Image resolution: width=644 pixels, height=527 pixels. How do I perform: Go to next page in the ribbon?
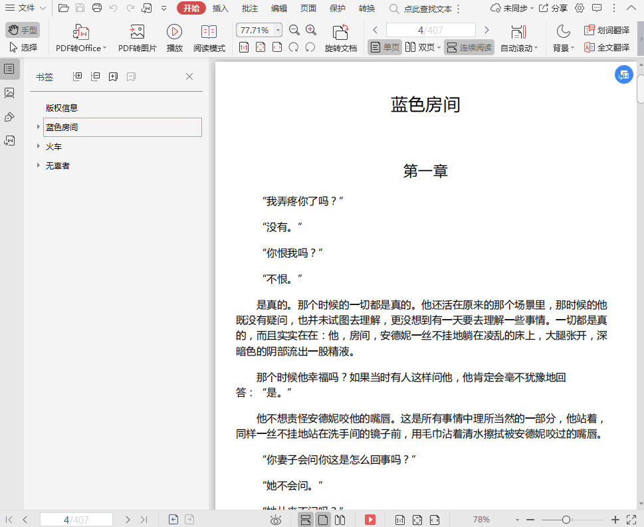click(486, 30)
